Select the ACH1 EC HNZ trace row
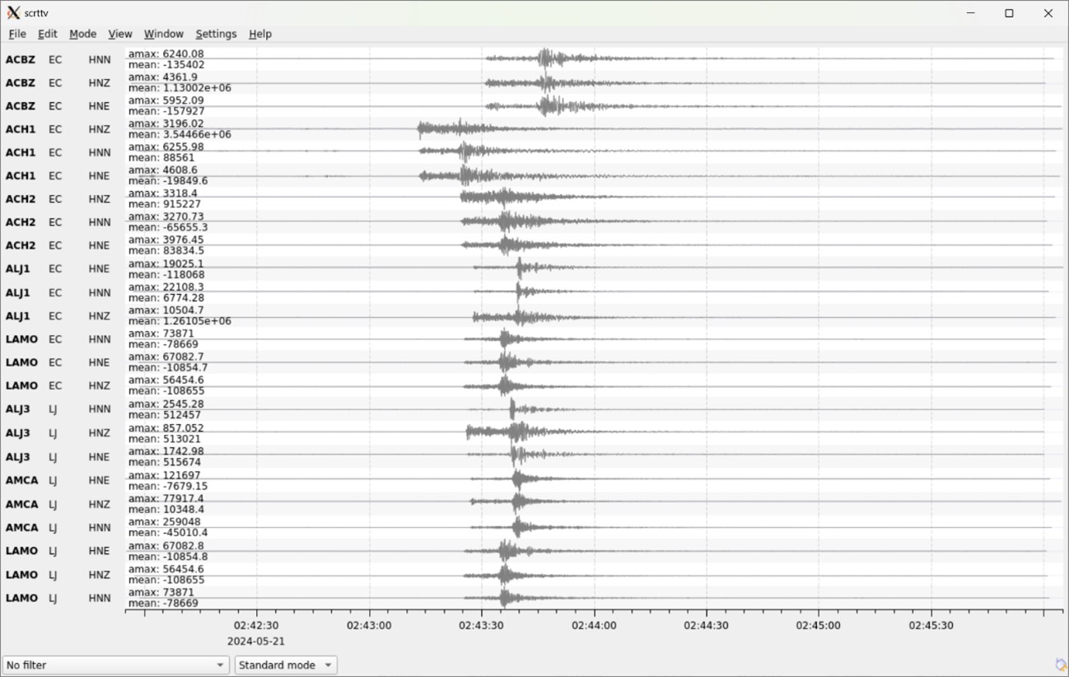Screen dimensions: 1069x677 tap(533, 128)
